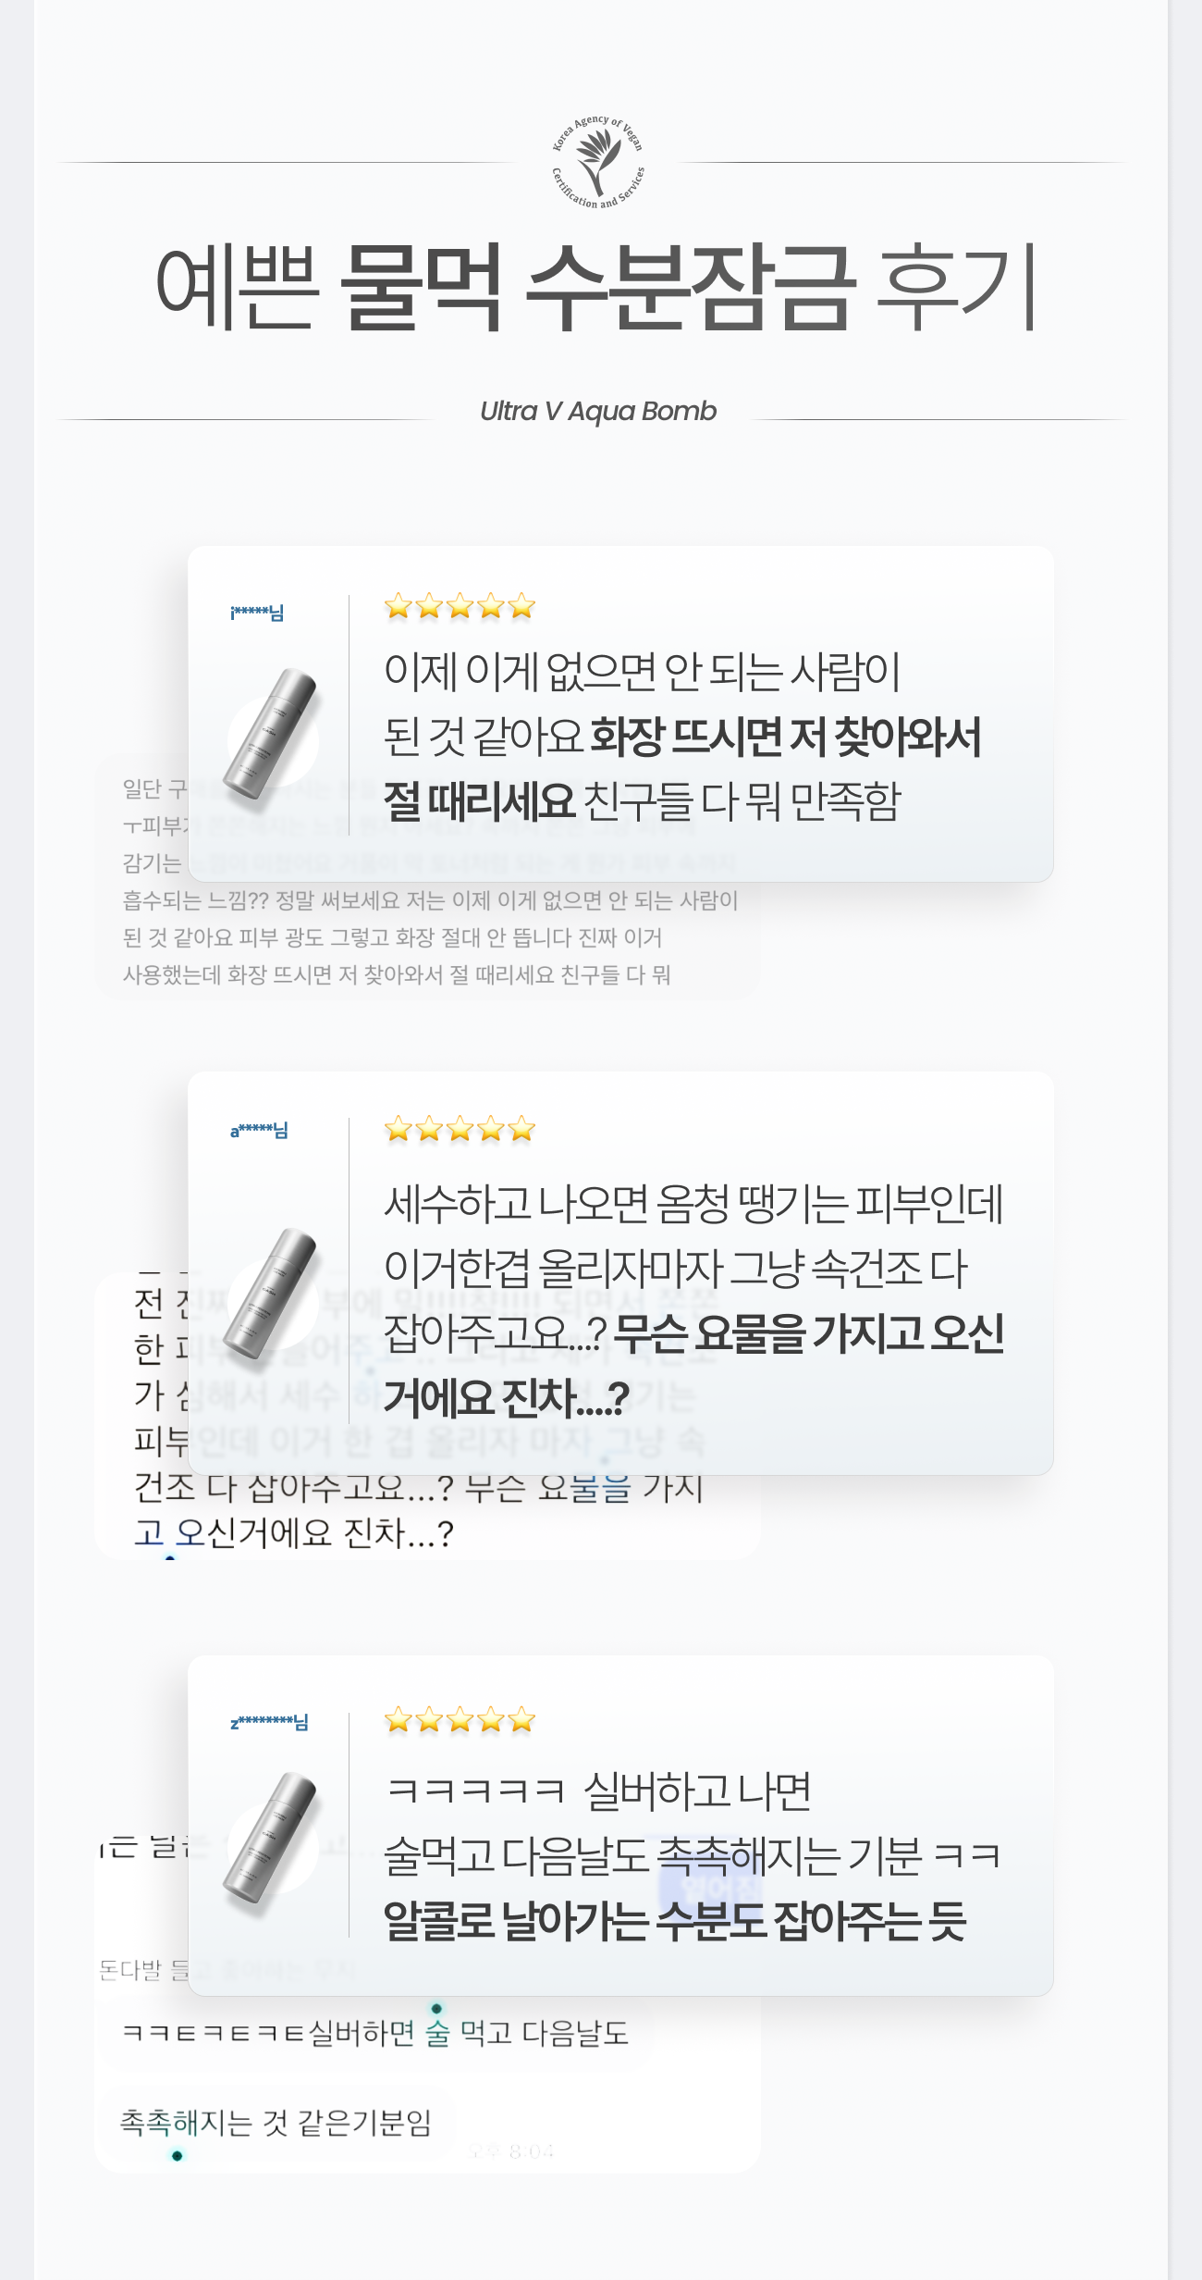Click review line 'ㅋㅋㅋㅋㅋ 실버하고 나면'
The width and height of the screenshot is (1202, 2280).
(599, 1791)
